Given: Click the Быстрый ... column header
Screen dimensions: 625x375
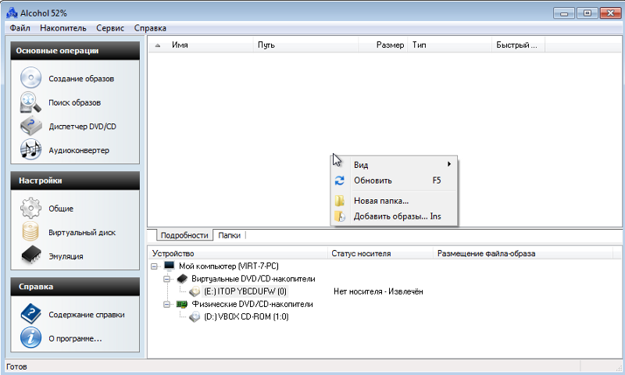Looking at the screenshot, I should pyautogui.click(x=518, y=45).
